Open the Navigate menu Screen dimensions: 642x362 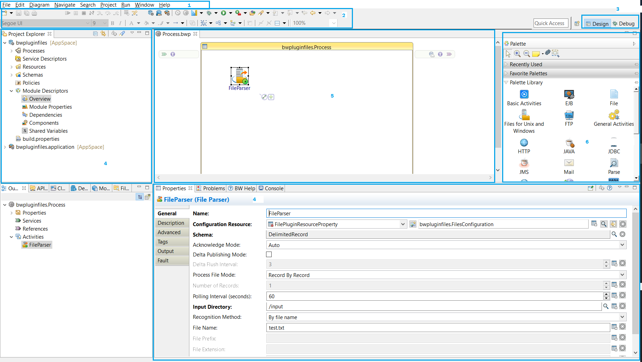(x=65, y=5)
